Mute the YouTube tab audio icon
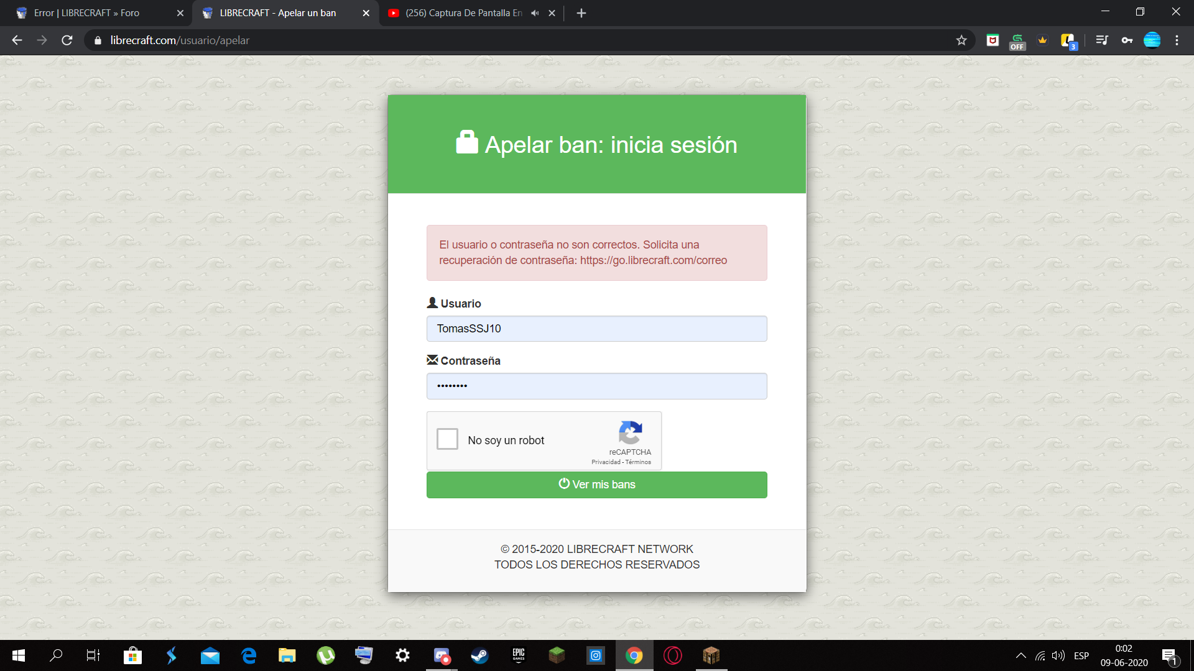This screenshot has height=671, width=1194. 535,13
